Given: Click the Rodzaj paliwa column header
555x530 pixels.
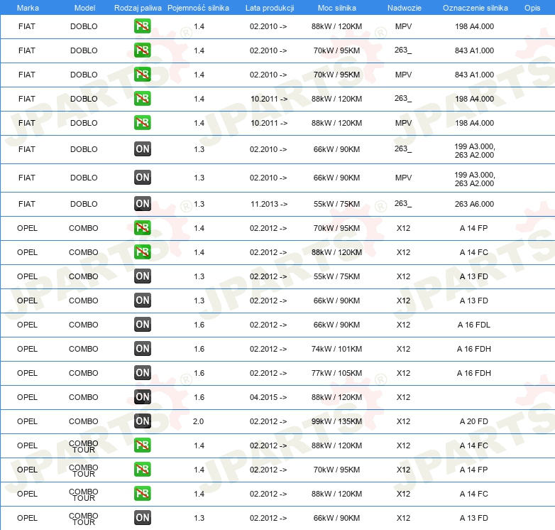Looking at the screenshot, I should (x=138, y=8).
